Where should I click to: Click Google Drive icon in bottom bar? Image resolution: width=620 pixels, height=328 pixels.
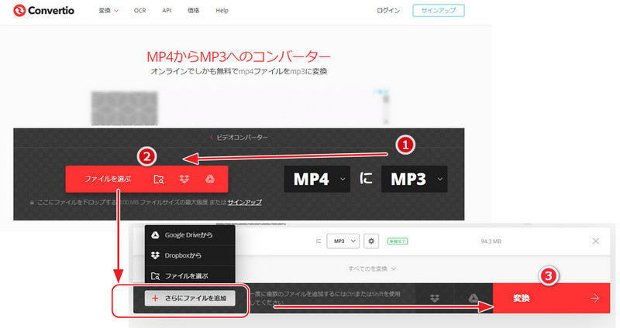474,298
